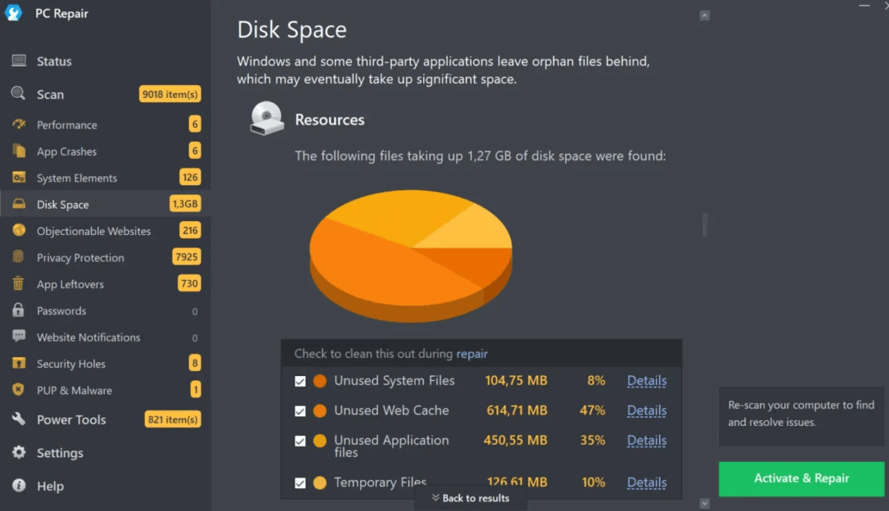Image resolution: width=889 pixels, height=511 pixels.
Task: Toggle the Unused Web Cache checkbox
Action: [300, 411]
